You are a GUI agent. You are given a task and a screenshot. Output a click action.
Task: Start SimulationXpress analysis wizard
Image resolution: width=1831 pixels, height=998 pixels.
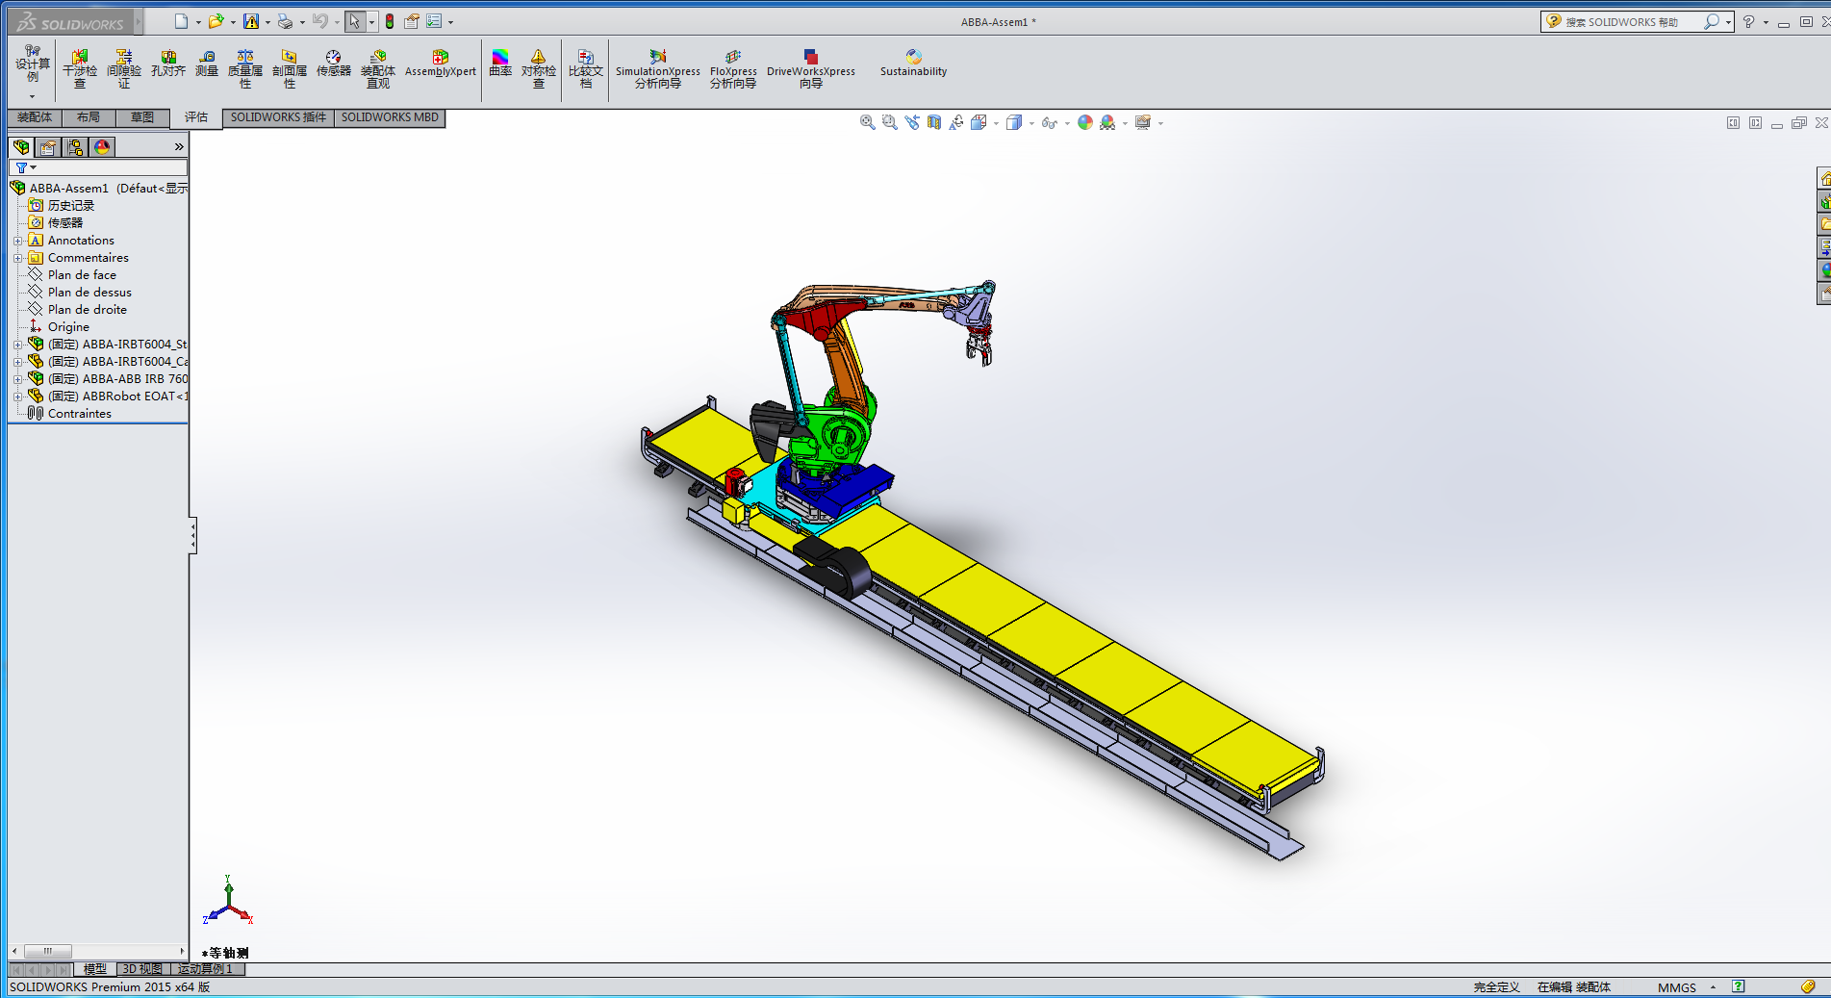[658, 69]
